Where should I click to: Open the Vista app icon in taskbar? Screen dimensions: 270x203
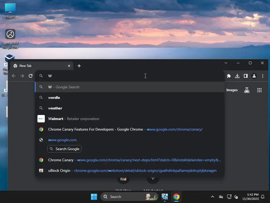(x=165, y=197)
